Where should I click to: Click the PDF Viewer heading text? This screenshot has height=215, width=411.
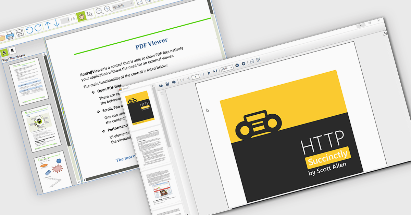pos(151,44)
